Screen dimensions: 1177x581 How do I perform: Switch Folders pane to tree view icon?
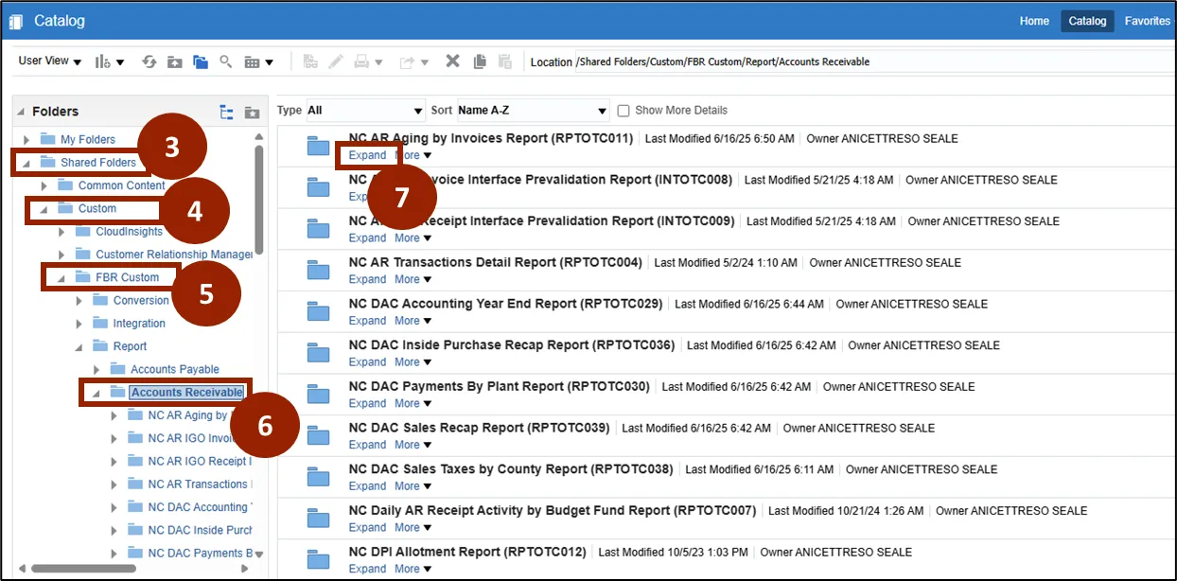(x=226, y=112)
